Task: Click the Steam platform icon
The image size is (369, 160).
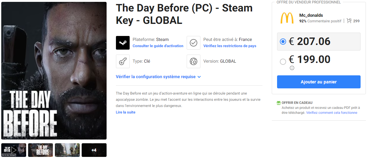Action: (x=122, y=42)
